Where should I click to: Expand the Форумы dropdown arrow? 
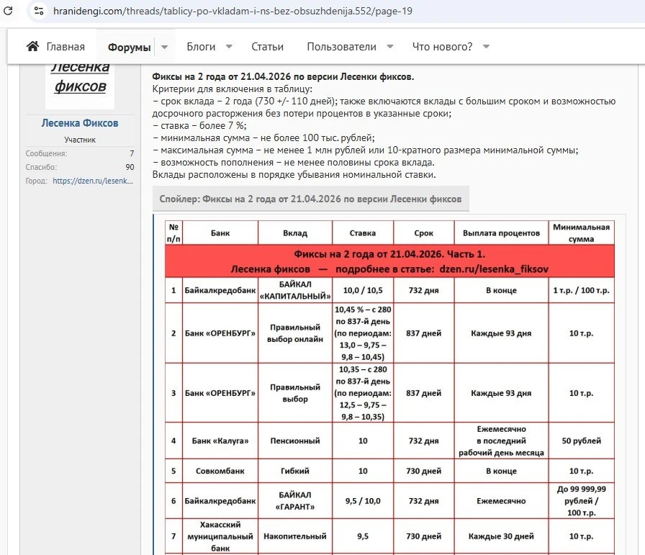(x=165, y=47)
